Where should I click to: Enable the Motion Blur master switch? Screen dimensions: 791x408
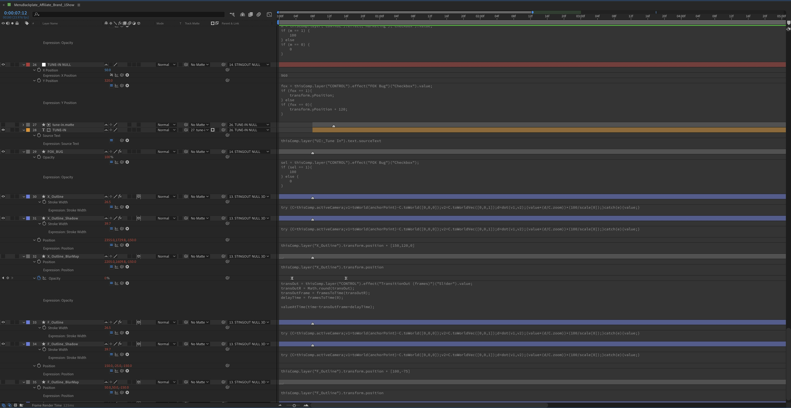259,14
